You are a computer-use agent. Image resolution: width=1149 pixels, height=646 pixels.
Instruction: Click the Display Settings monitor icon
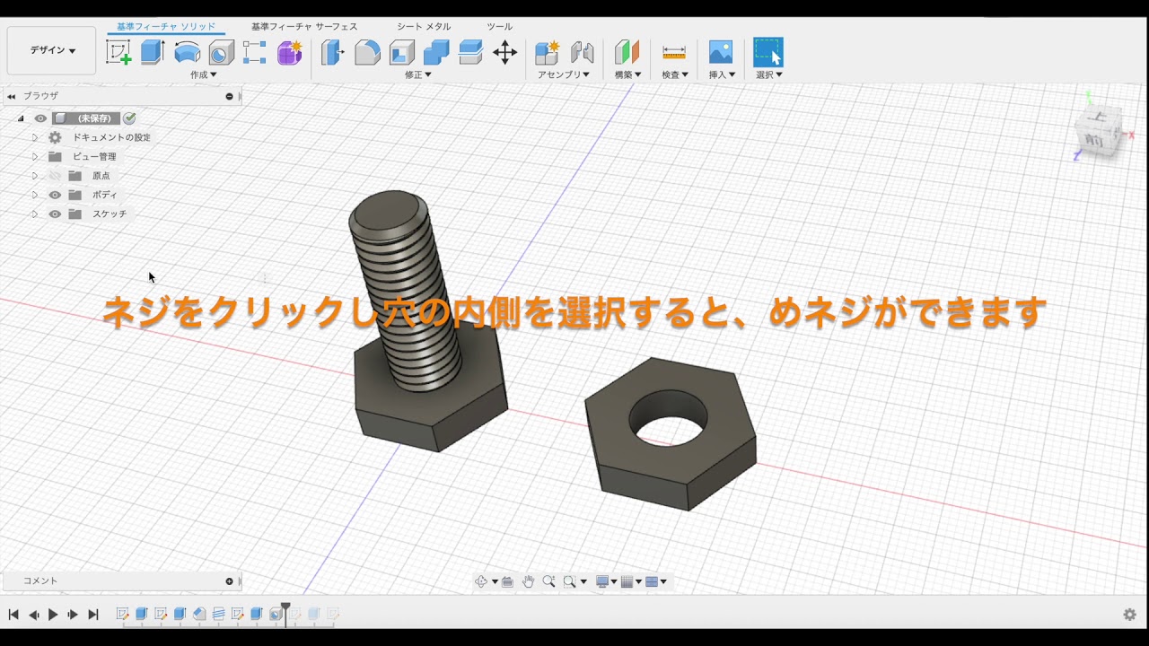click(x=602, y=581)
